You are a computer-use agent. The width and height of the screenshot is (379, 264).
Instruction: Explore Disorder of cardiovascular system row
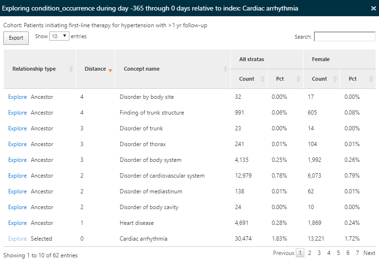(17, 176)
